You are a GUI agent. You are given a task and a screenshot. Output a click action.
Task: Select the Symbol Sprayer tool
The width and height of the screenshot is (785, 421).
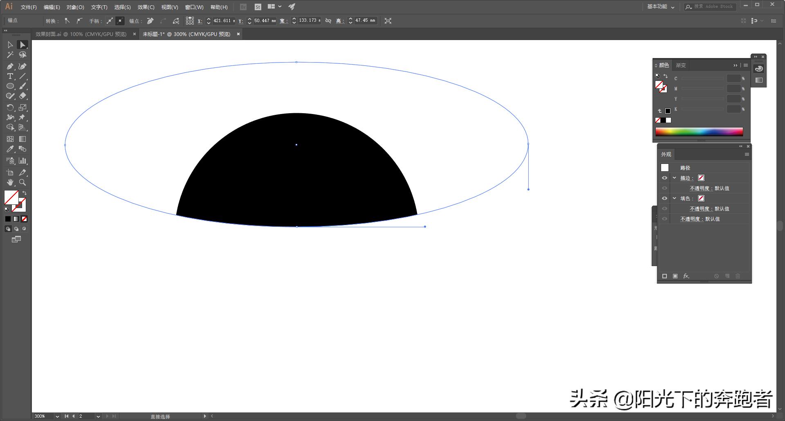click(x=10, y=161)
